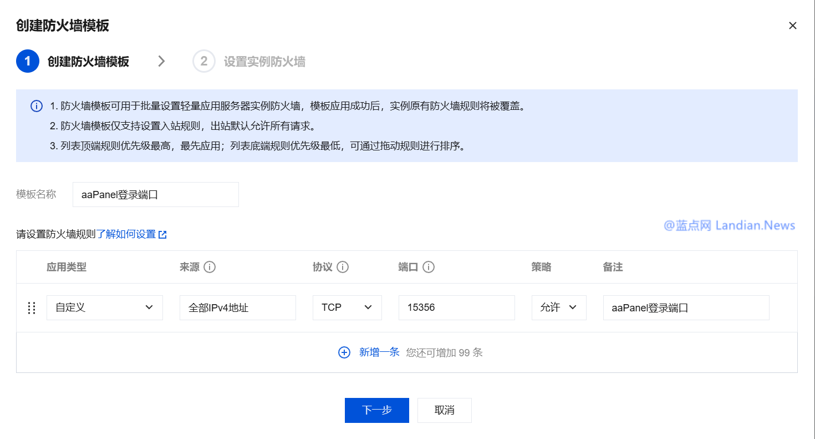
Task: Click the external link icon after 了解如何设置
Action: [x=162, y=235]
